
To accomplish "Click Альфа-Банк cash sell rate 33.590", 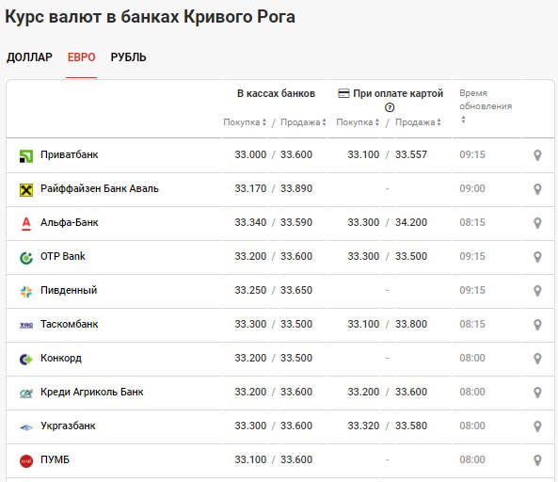I will coord(296,222).
